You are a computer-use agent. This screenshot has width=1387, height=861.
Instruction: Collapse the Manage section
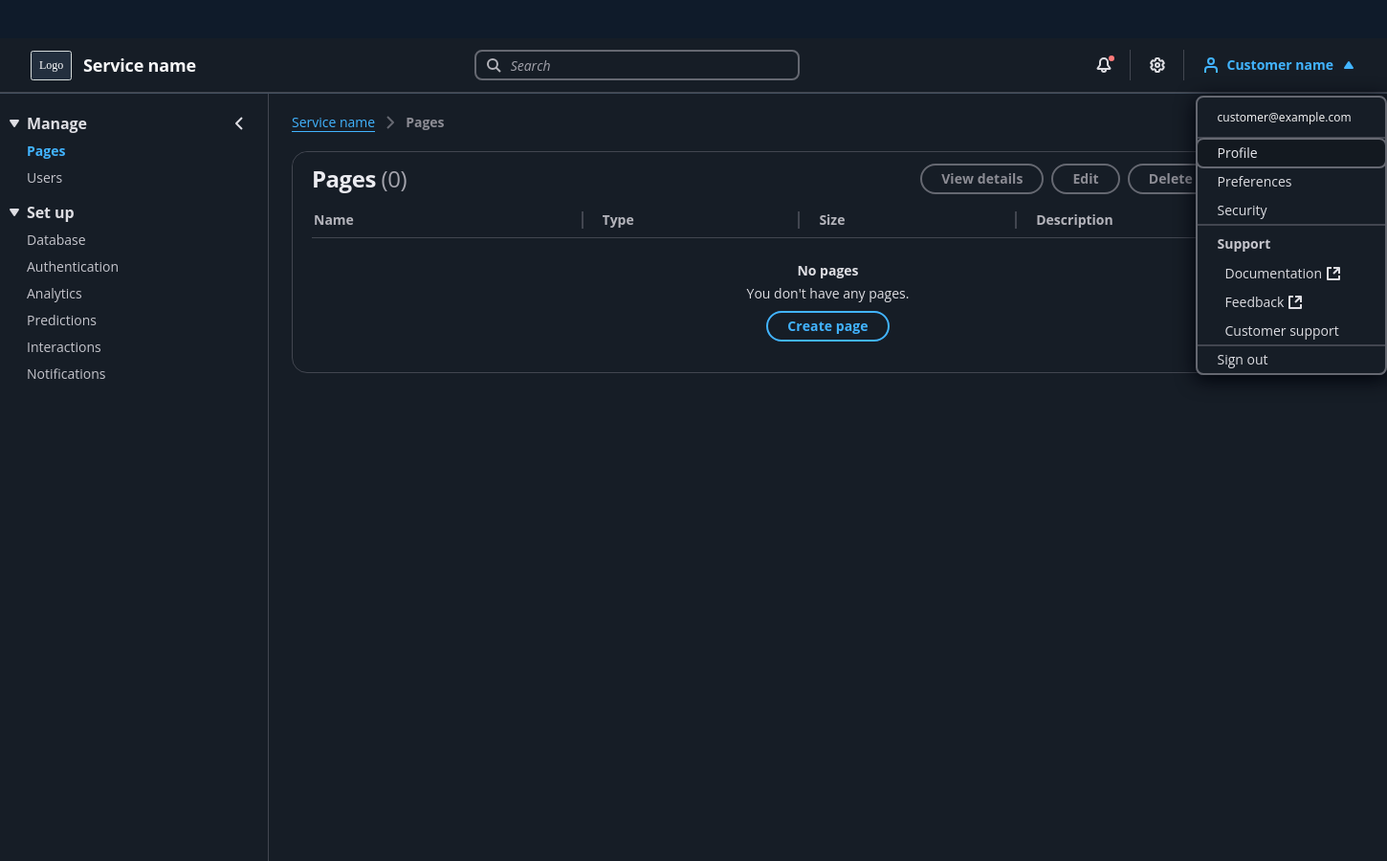pyautogui.click(x=13, y=122)
